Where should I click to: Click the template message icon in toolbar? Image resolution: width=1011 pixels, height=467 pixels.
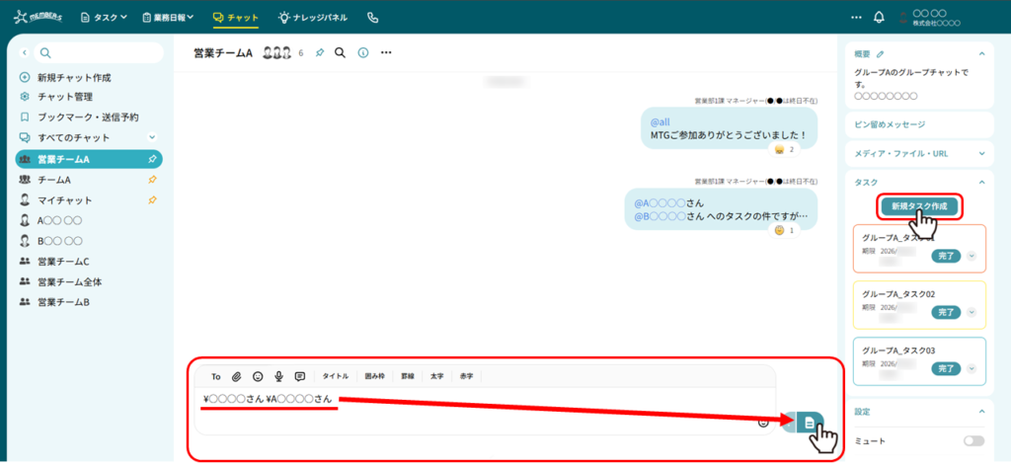click(x=300, y=377)
